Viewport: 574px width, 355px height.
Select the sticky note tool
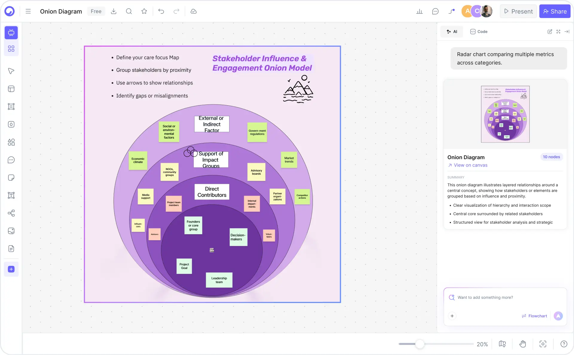(x=11, y=178)
